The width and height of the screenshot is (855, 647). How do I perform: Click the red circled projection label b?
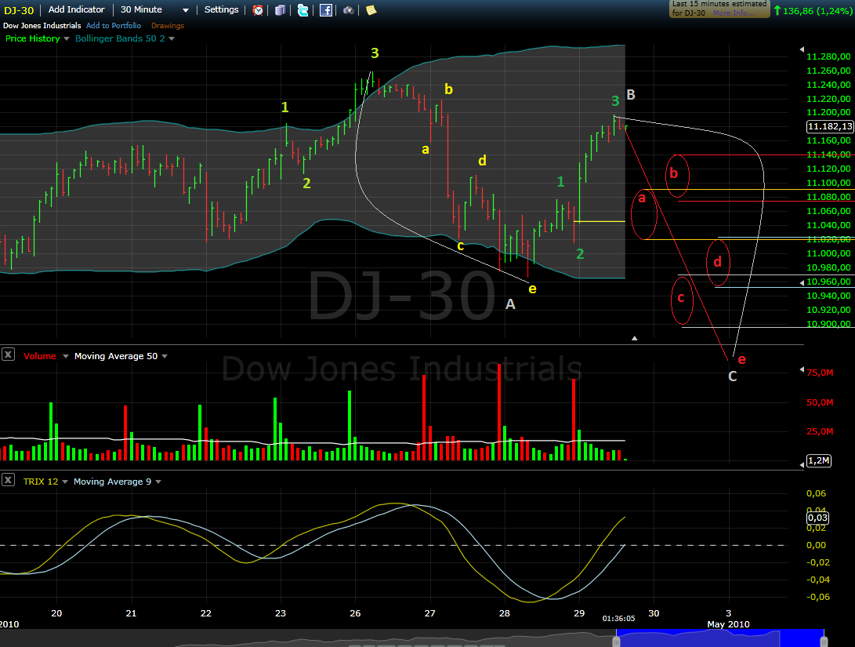tap(673, 173)
